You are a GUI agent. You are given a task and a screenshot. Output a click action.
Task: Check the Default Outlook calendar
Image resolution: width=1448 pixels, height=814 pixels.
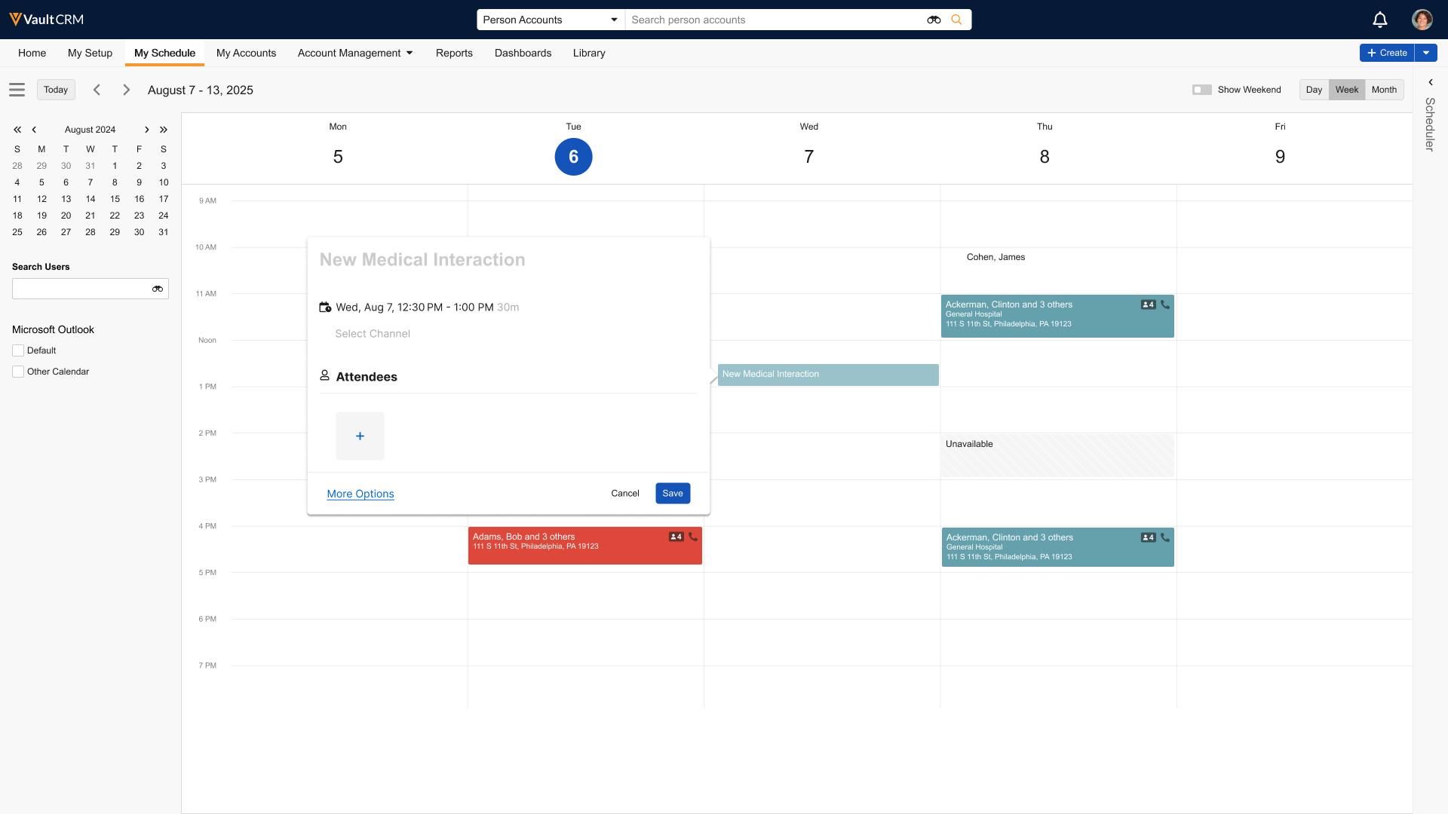pyautogui.click(x=18, y=350)
